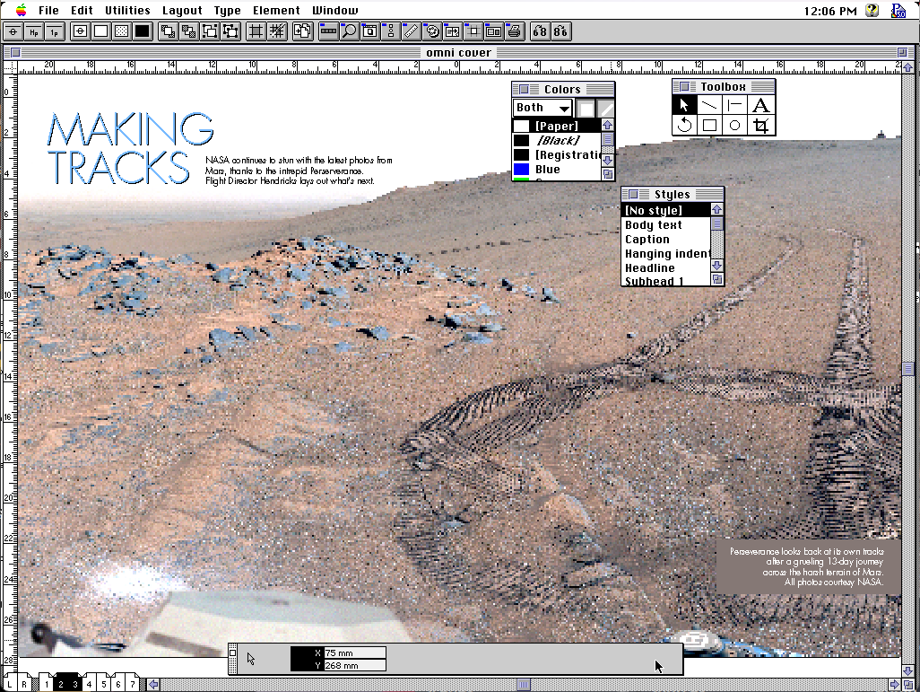
Task: Toggle the fill swatch in the Colors palette
Action: point(585,107)
